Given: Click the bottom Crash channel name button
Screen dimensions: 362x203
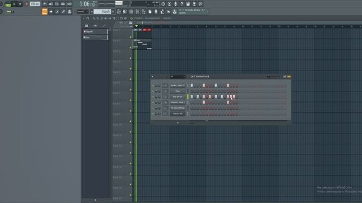Looking at the screenshot, I should 178,114.
